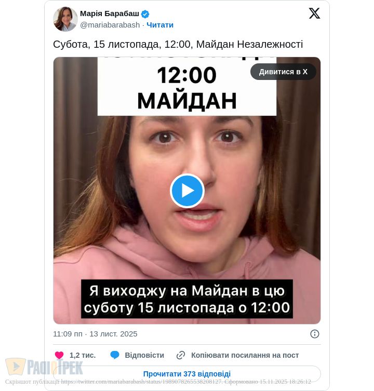The width and height of the screenshot is (374, 391).
Task: Click the 1,2 тис. likes count
Action: (83, 355)
